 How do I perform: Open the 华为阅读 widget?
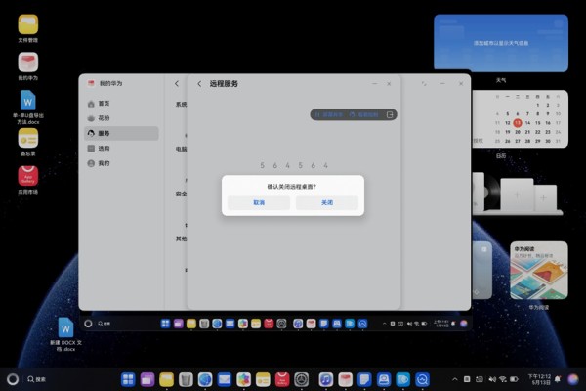click(x=539, y=270)
